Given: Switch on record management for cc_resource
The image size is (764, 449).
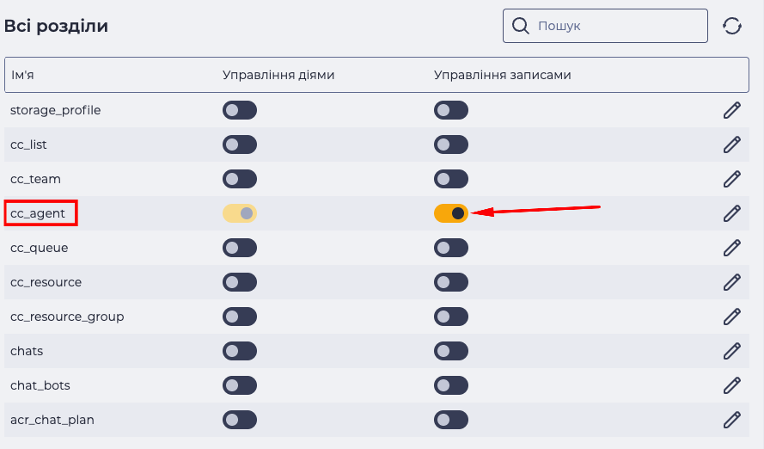Looking at the screenshot, I should [x=451, y=282].
